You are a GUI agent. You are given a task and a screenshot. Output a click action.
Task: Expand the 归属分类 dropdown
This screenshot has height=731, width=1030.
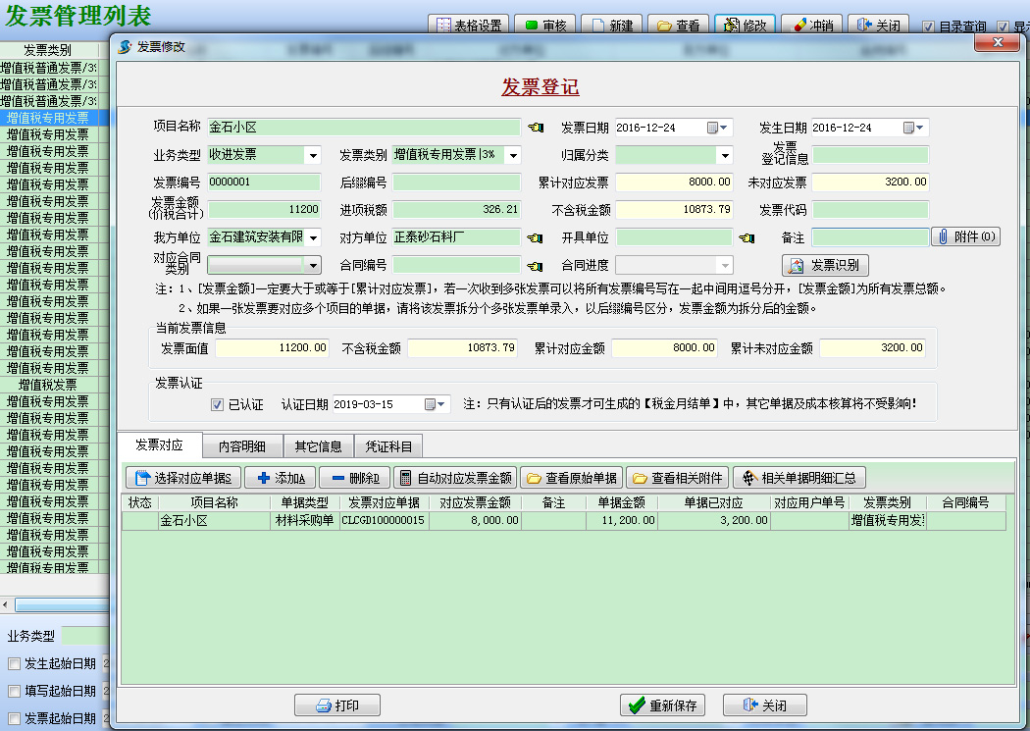pyautogui.click(x=725, y=156)
